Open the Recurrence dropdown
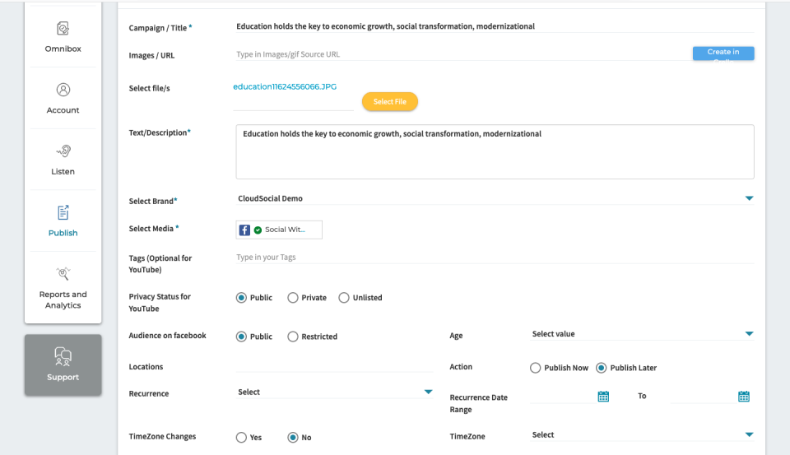This screenshot has height=455, width=790. click(335, 392)
